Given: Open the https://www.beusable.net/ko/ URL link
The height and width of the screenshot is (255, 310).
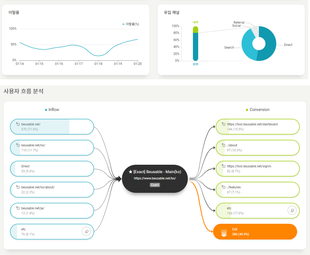Looking at the screenshot, I should pyautogui.click(x=155, y=178).
